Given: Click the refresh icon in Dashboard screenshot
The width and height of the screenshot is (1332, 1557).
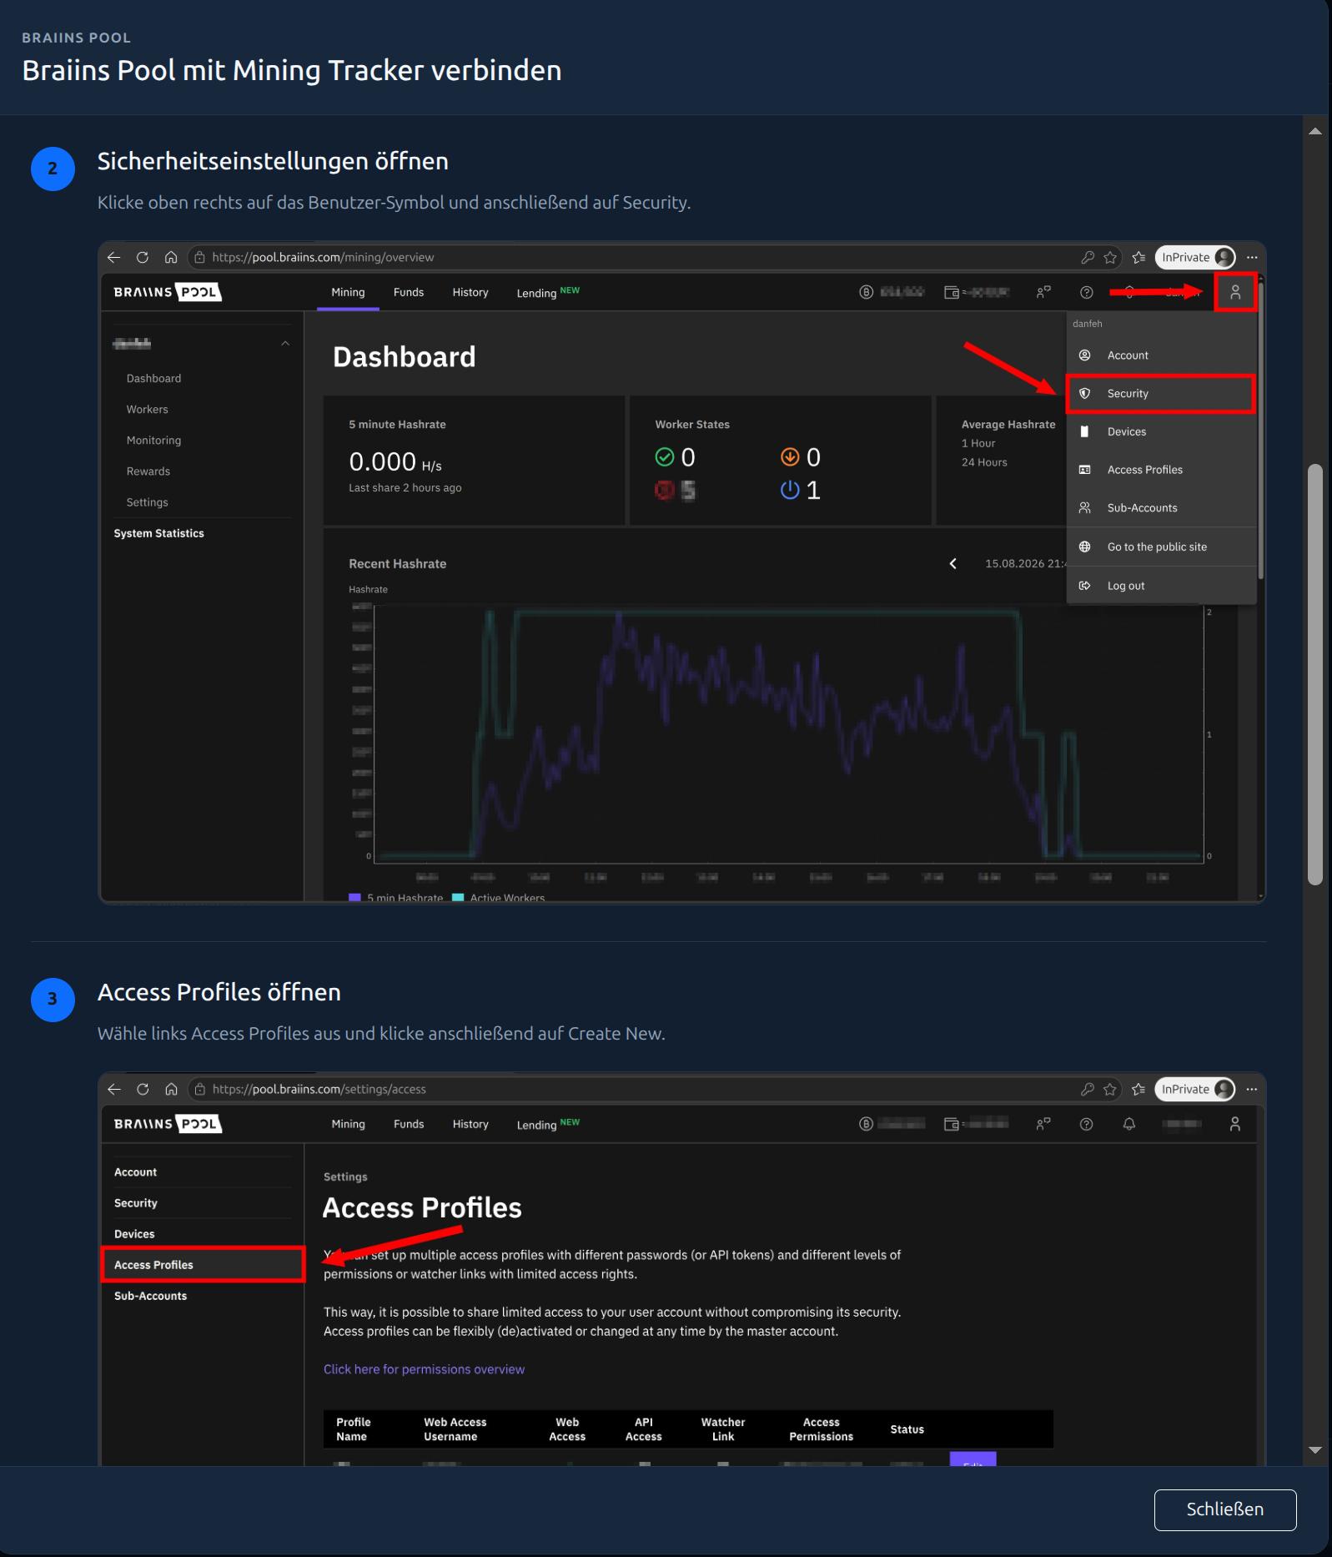Looking at the screenshot, I should click(x=143, y=257).
